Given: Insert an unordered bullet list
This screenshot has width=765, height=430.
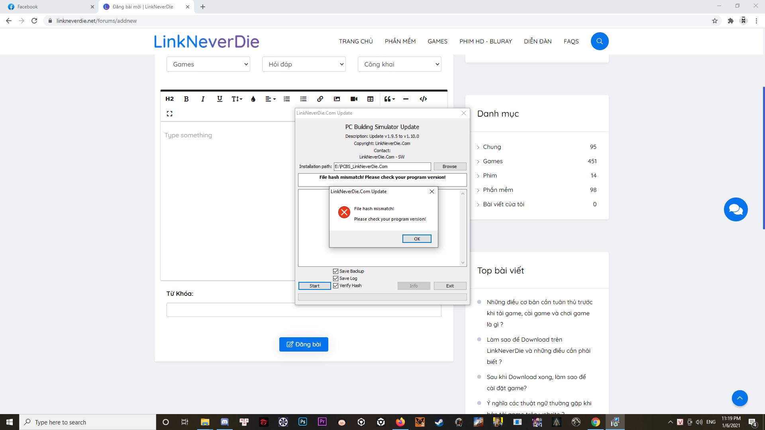Looking at the screenshot, I should pyautogui.click(x=303, y=99).
